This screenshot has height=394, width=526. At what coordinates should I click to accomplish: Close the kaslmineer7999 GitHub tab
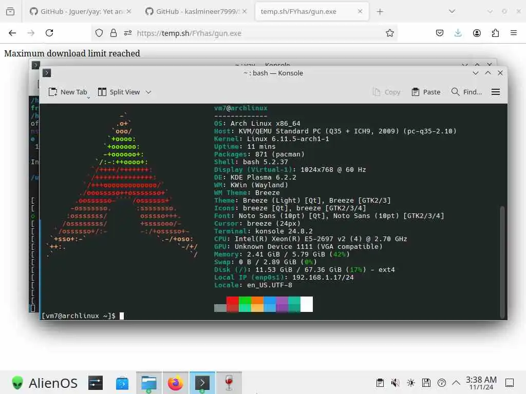pos(245,11)
